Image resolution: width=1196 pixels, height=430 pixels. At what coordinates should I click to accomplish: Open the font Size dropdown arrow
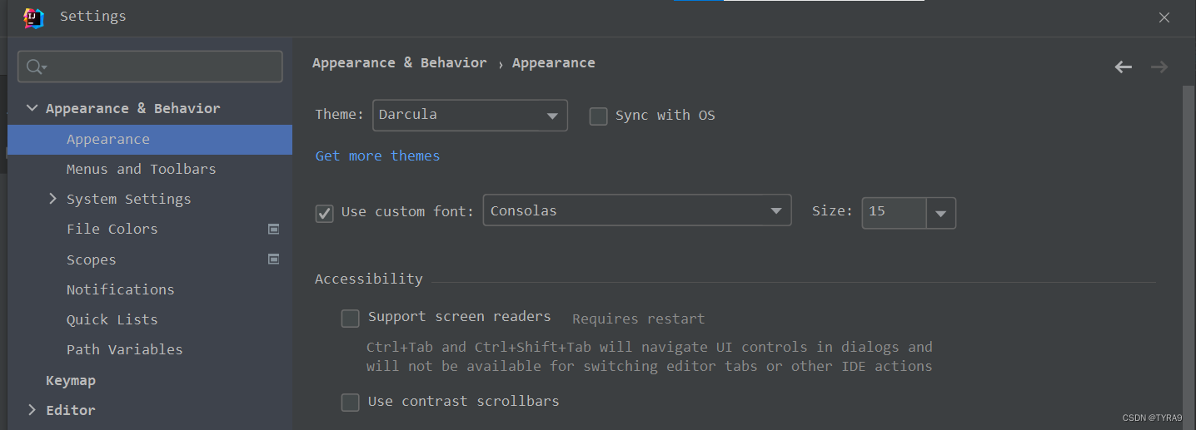tap(941, 213)
